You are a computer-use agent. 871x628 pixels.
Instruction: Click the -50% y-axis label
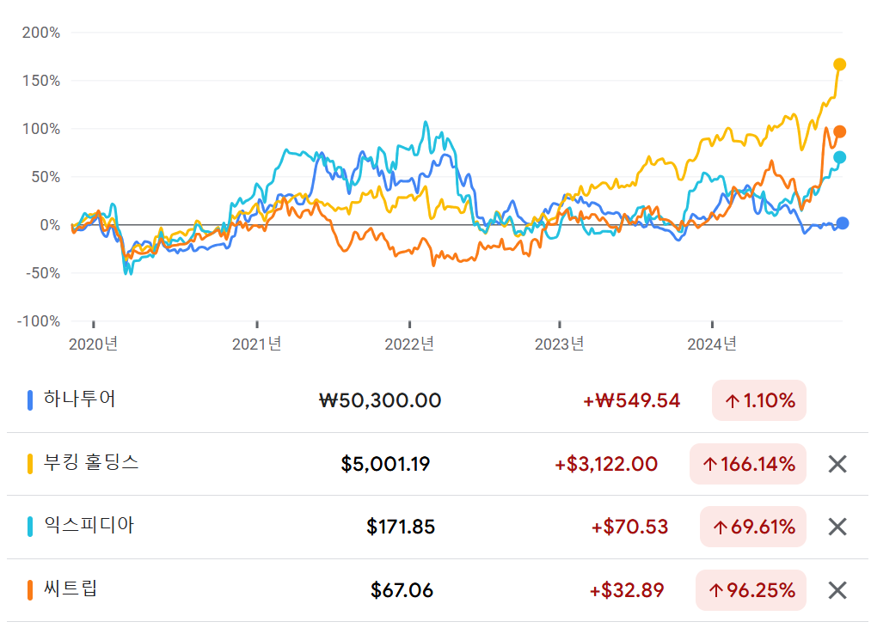tap(43, 273)
